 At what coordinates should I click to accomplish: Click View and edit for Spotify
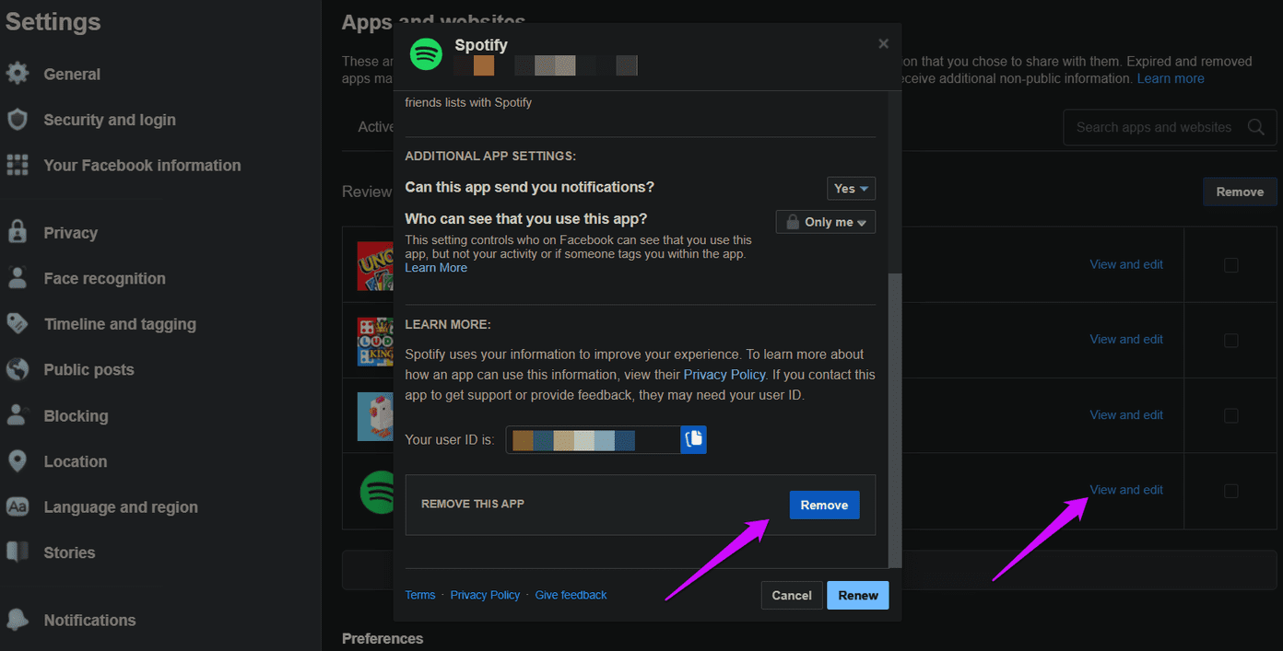pyautogui.click(x=1126, y=490)
